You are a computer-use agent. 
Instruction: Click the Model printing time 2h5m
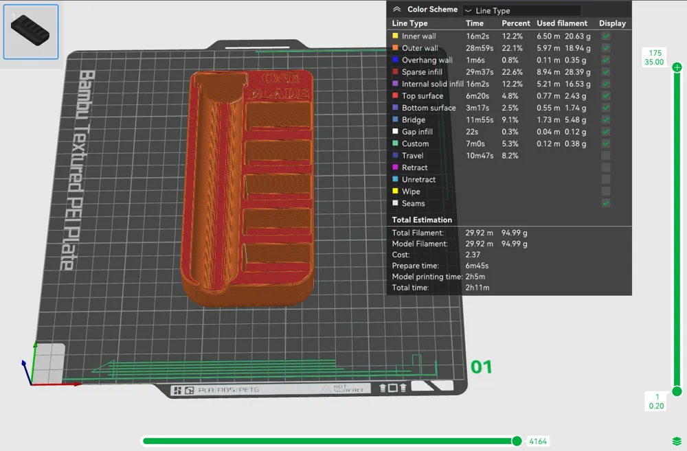click(475, 277)
